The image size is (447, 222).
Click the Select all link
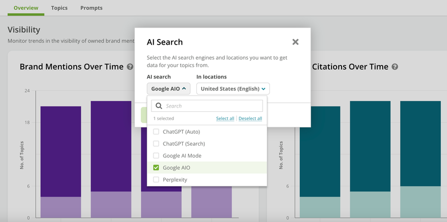pyautogui.click(x=225, y=119)
